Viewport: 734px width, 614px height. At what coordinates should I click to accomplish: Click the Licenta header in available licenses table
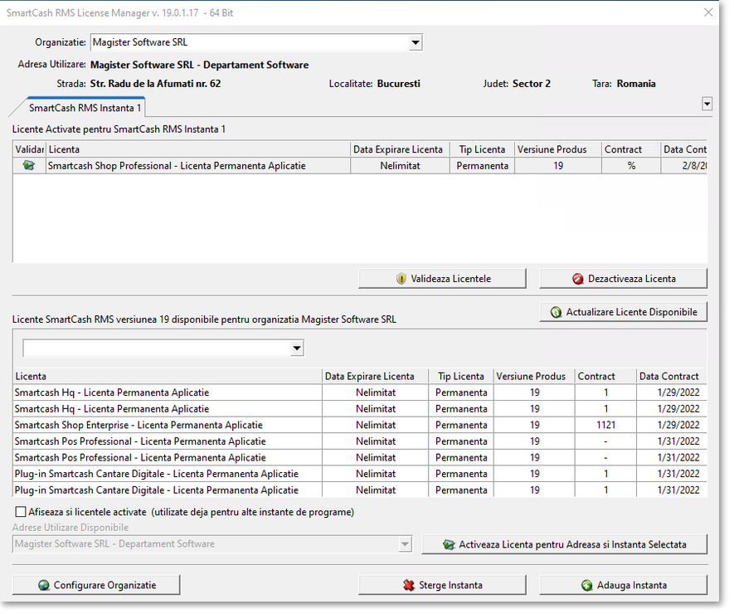coord(168,377)
